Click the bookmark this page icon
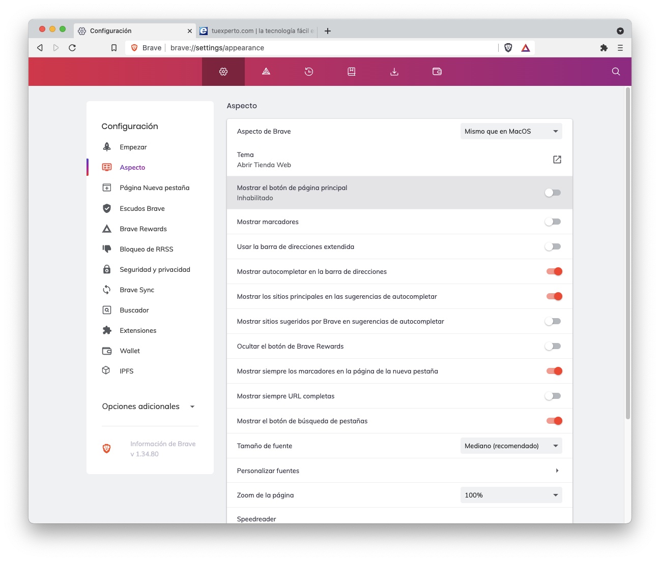Screen dimensions: 660x561 tap(114, 48)
